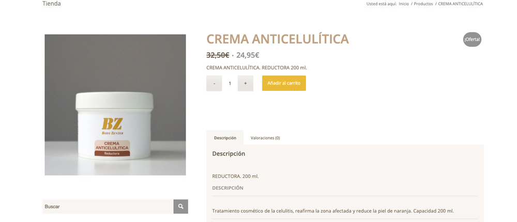
Task: Click the BZ Body Zenter logo on jar
Action: (x=112, y=126)
